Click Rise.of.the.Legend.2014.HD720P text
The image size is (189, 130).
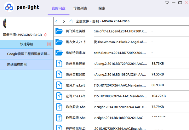pos(120,31)
